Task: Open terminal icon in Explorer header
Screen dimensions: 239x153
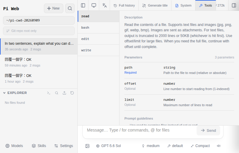Action: tap(49, 93)
